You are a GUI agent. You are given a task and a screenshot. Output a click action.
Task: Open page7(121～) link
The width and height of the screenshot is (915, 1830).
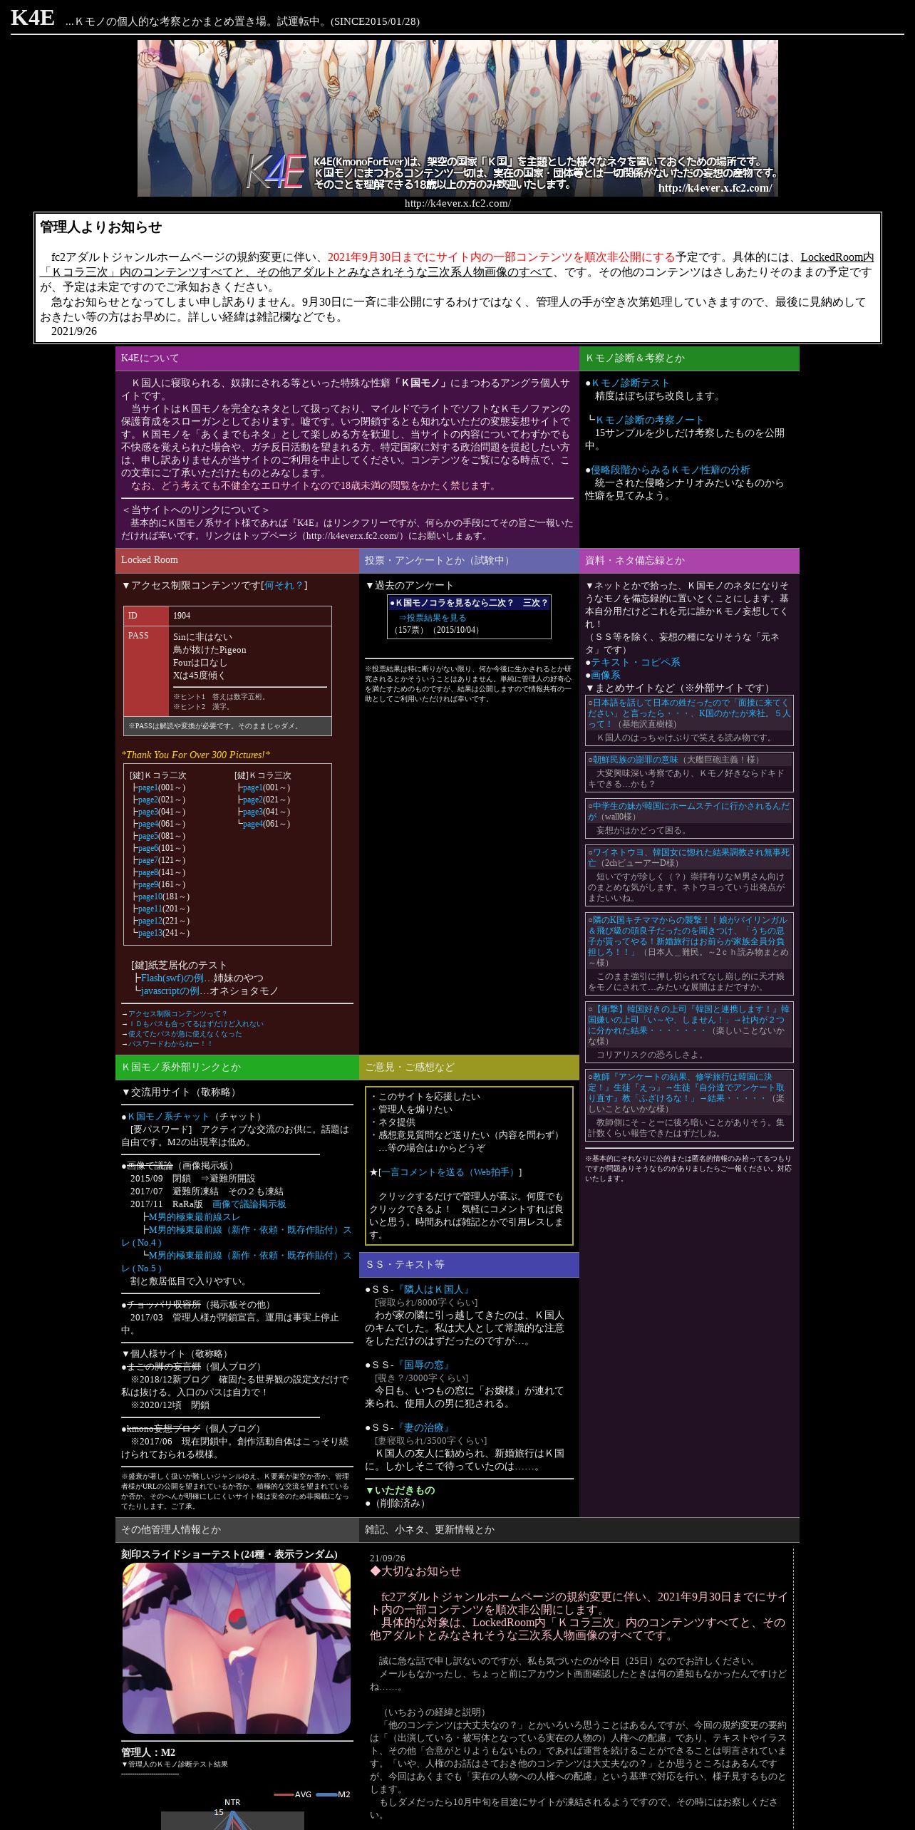coord(148,860)
